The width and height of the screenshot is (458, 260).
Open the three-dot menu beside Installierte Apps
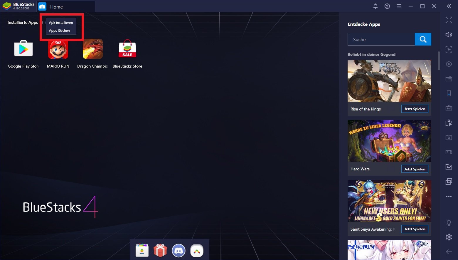(42, 23)
